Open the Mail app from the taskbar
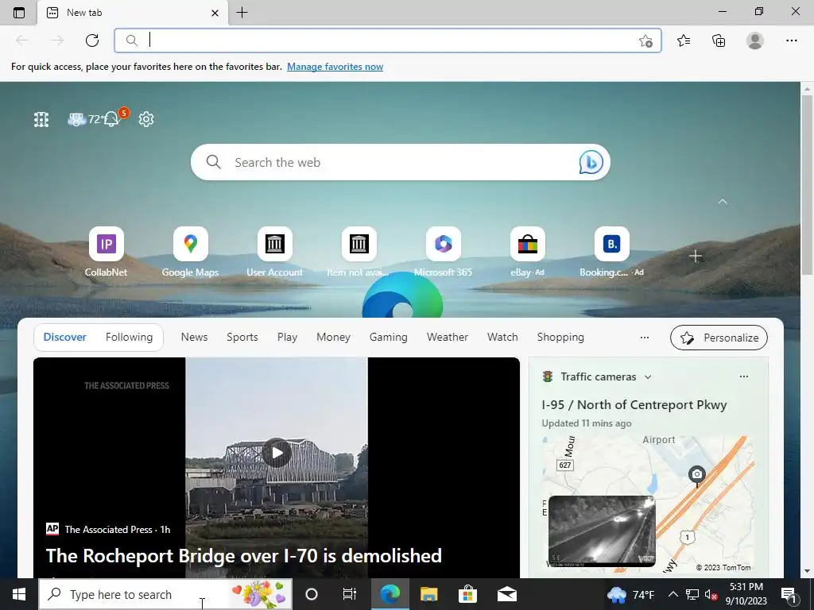 tap(506, 594)
